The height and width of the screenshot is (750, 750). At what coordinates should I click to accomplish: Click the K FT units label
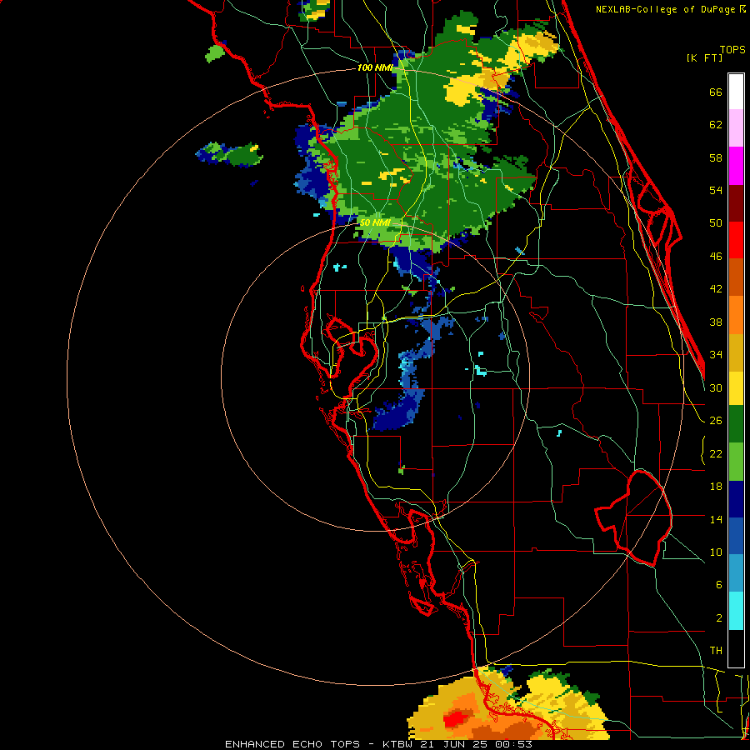pos(704,57)
